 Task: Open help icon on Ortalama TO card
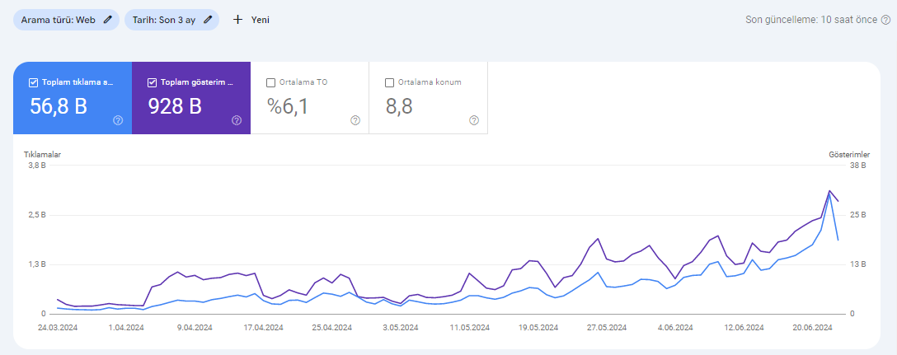[x=355, y=120]
